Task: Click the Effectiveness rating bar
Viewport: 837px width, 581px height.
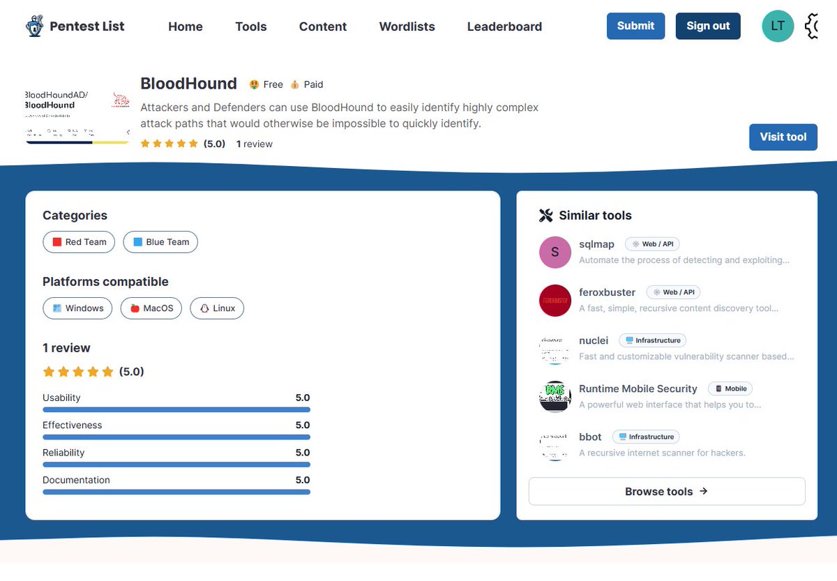Action: coord(176,437)
